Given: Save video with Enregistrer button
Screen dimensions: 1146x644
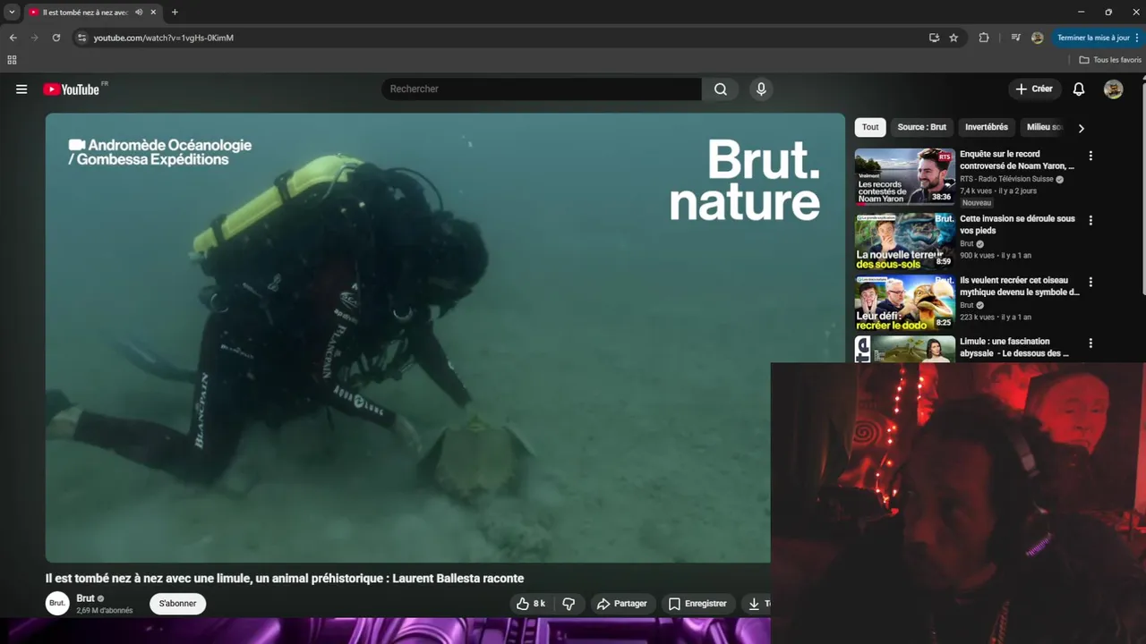Looking at the screenshot, I should point(698,604).
